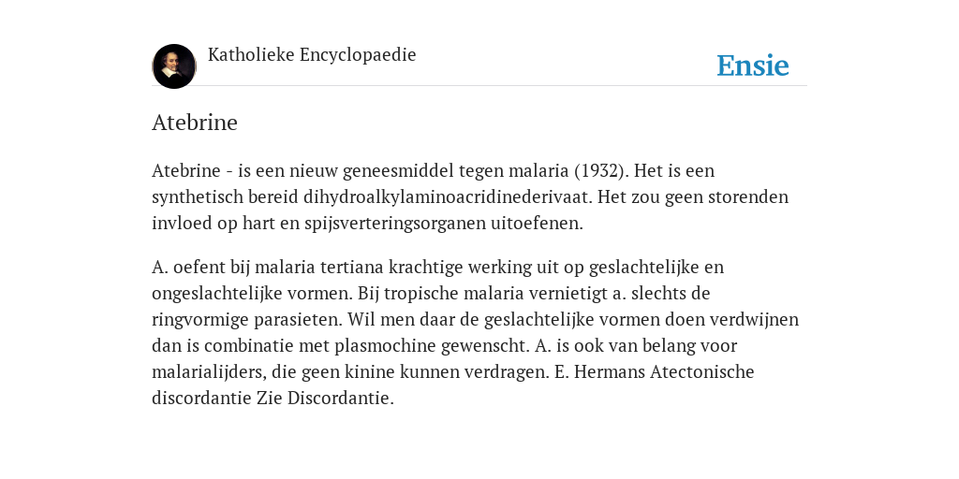
Task: Click the round portrait avatar image
Action: pyautogui.click(x=174, y=66)
